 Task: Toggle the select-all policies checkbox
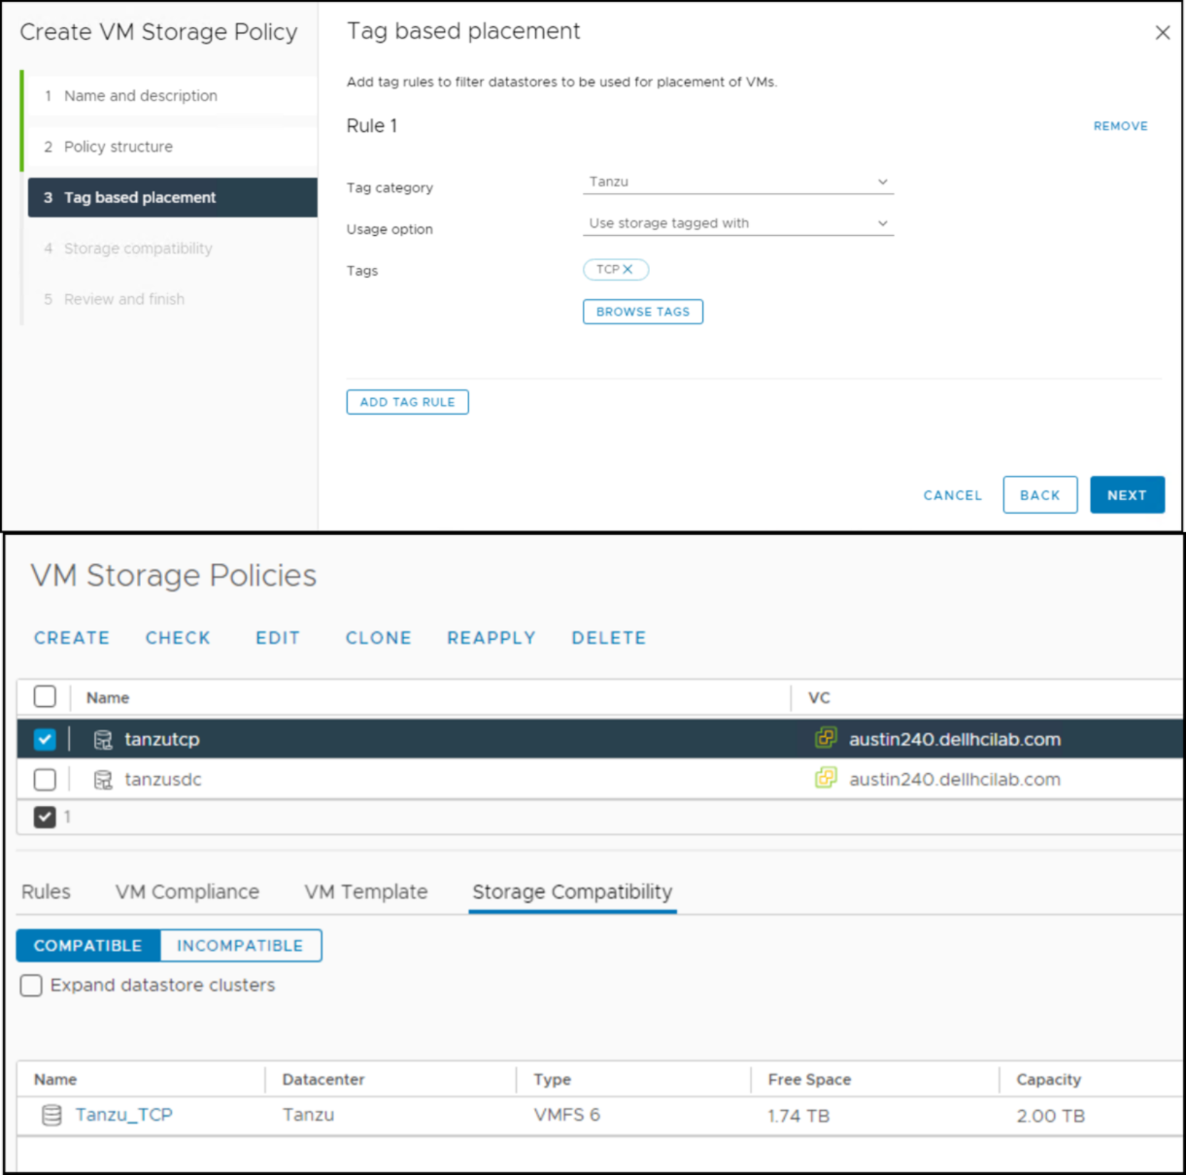(x=45, y=696)
